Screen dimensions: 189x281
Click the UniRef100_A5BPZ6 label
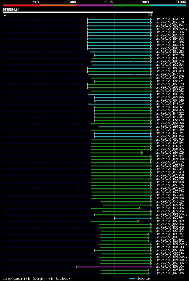click(x=170, y=185)
